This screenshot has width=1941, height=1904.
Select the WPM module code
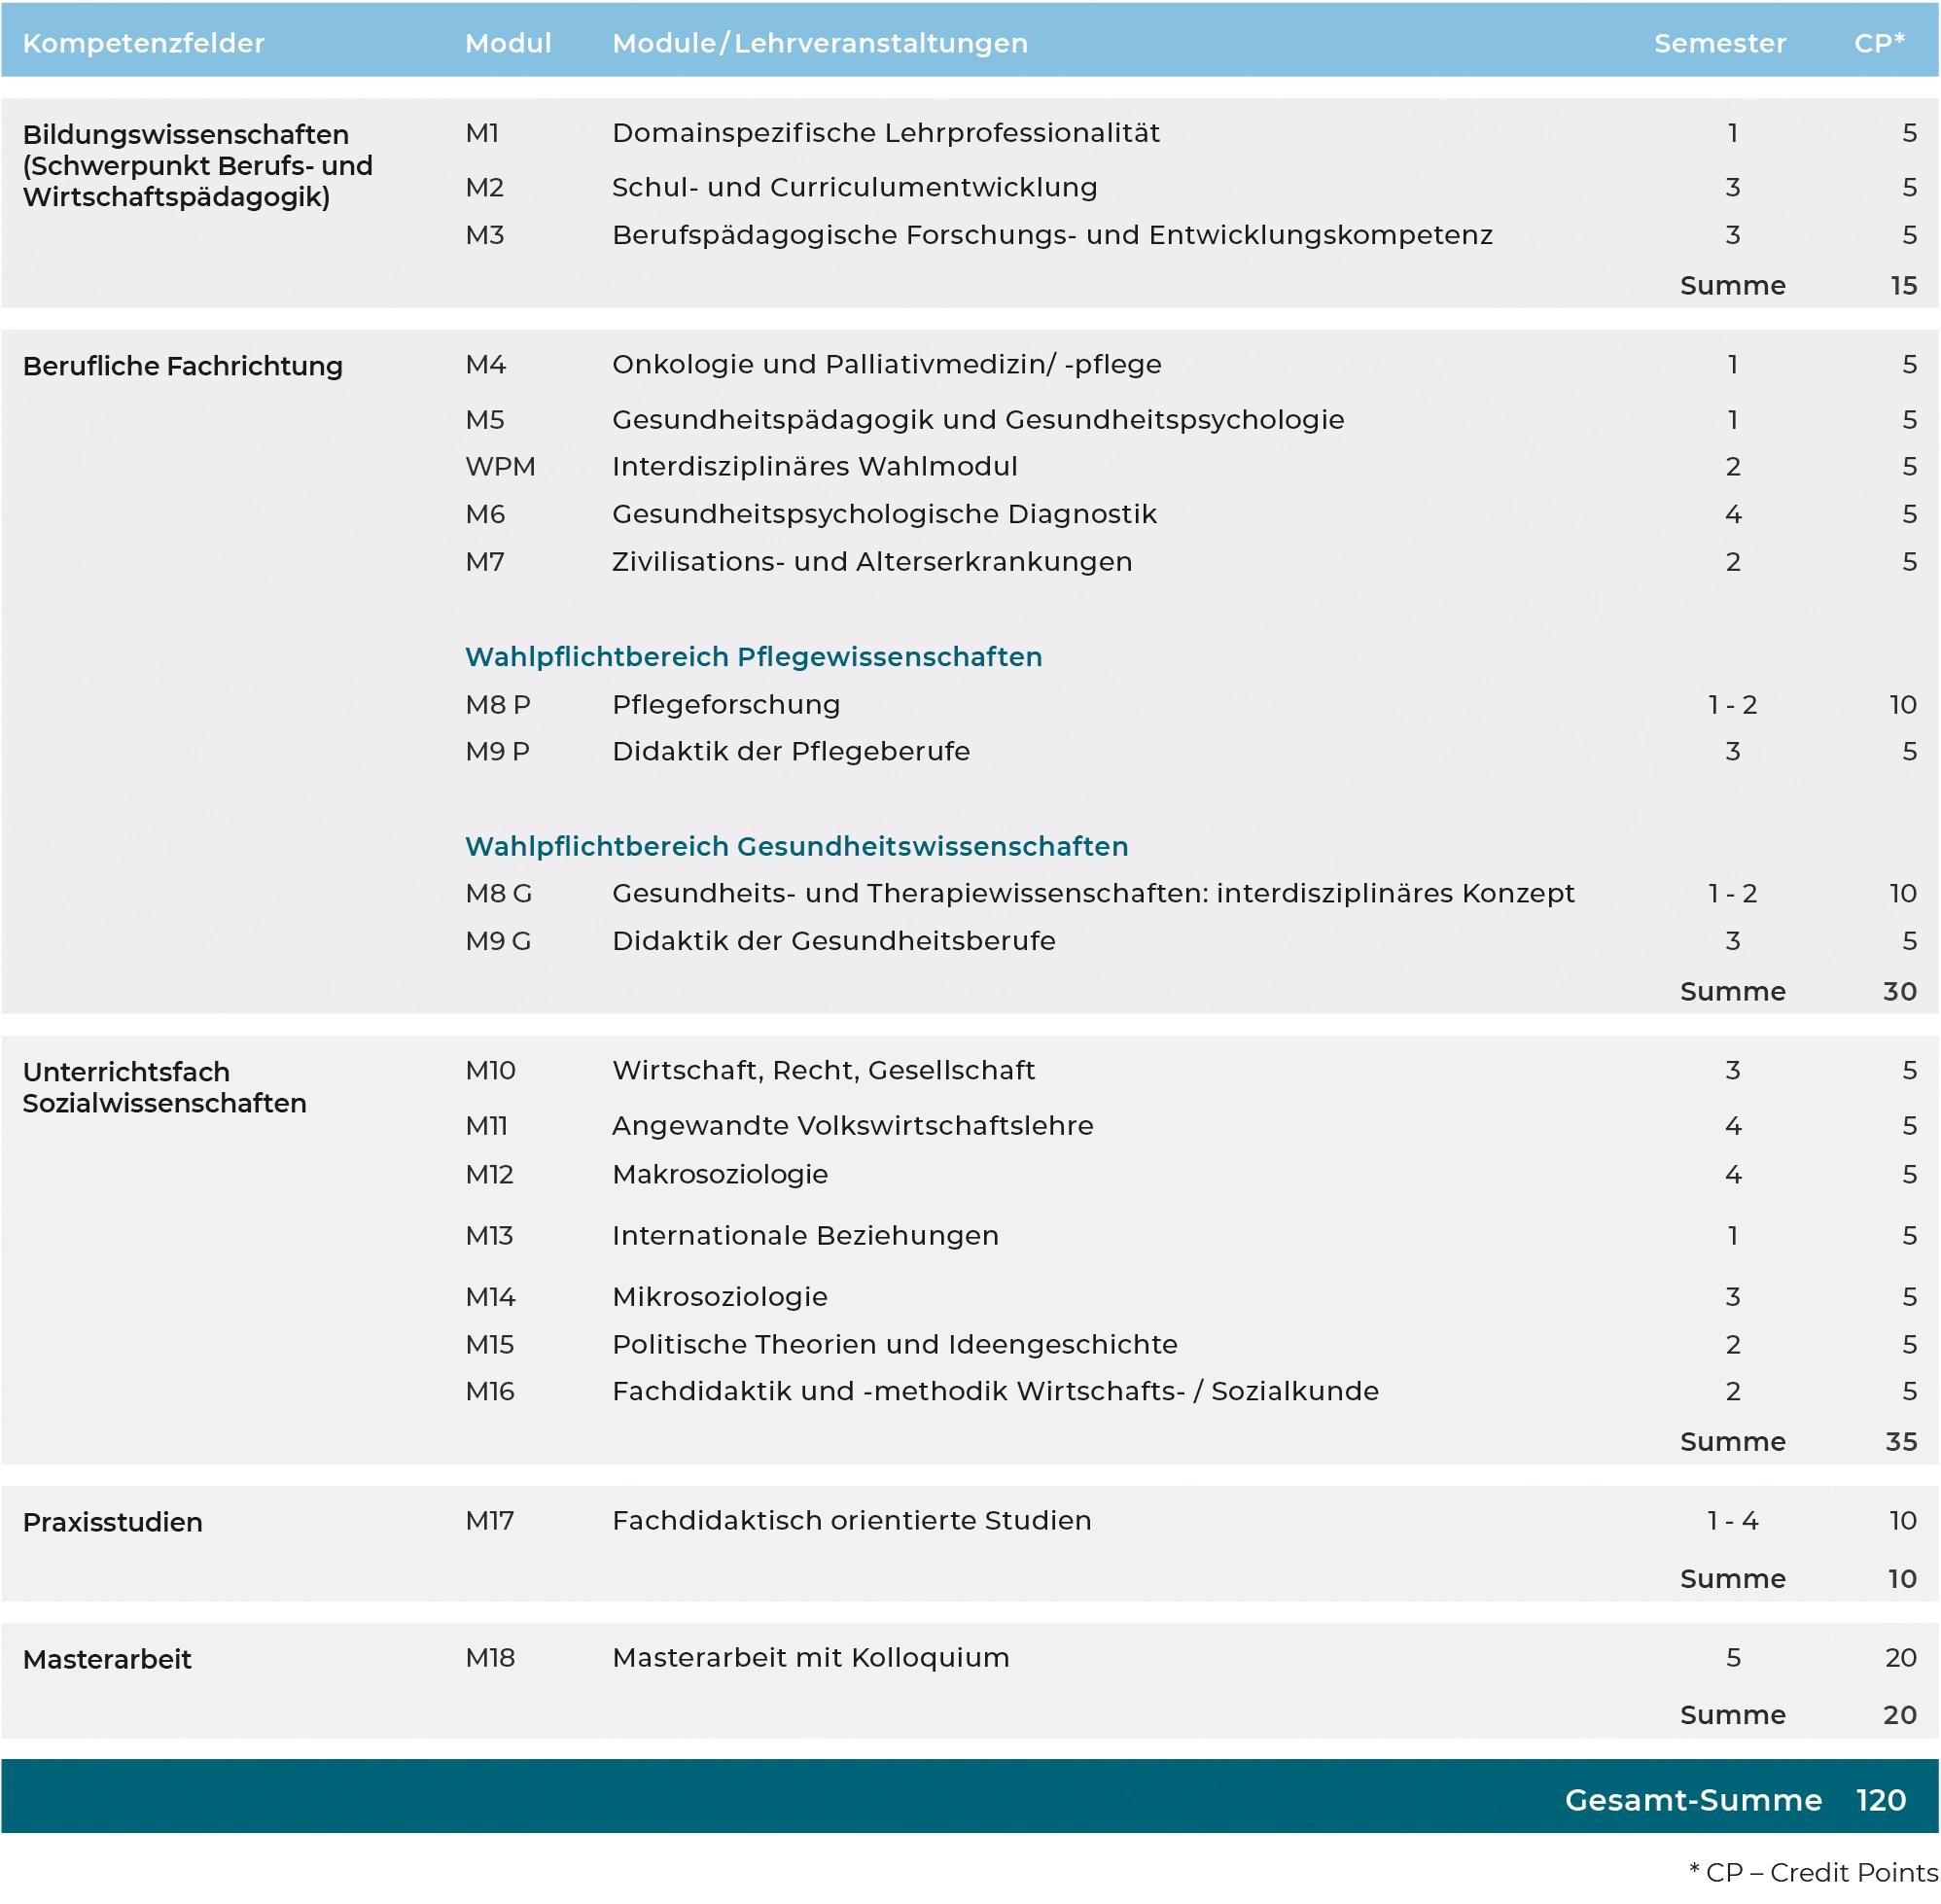point(500,467)
